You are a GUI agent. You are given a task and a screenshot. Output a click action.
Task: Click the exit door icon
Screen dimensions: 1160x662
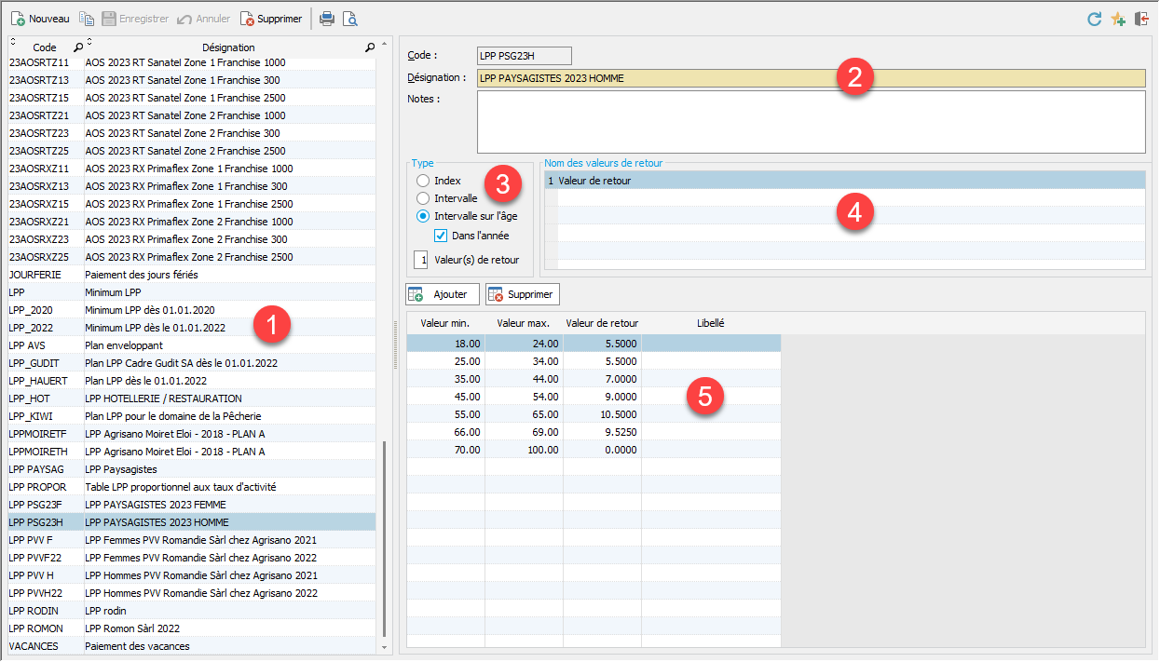coord(1141,19)
